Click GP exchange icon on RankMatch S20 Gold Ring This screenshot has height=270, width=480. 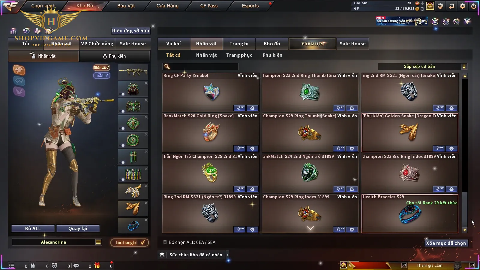point(239,148)
